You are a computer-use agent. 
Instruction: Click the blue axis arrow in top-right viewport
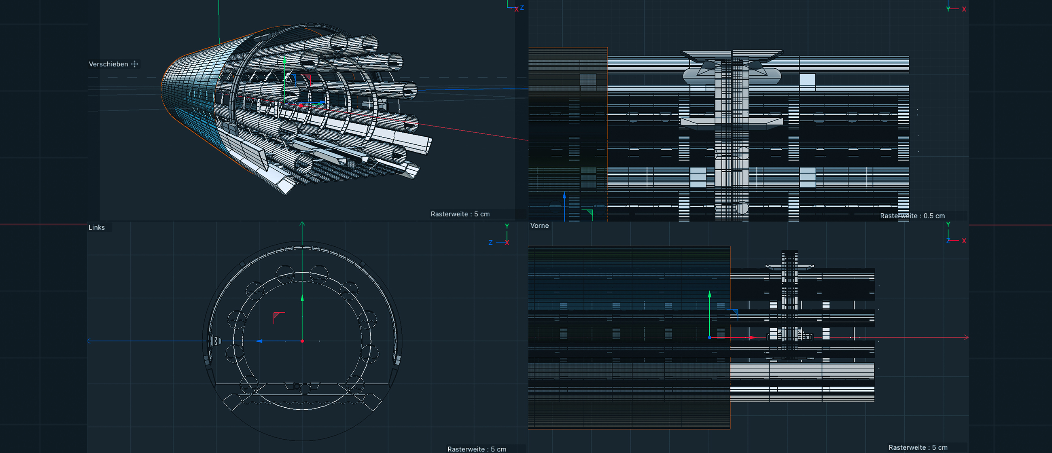pos(564,195)
